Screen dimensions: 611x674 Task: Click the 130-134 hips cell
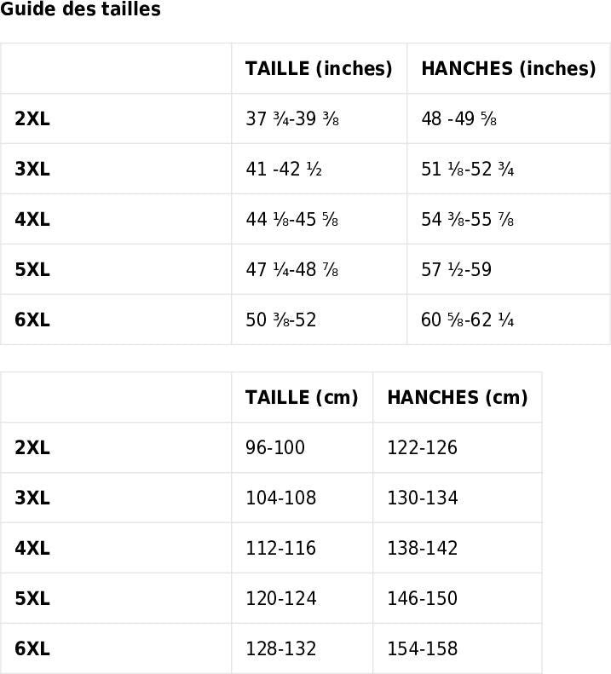(423, 498)
